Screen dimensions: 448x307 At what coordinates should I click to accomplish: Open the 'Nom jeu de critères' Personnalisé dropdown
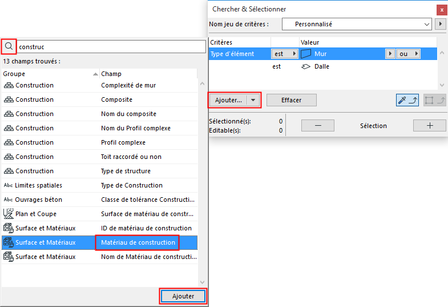(357, 24)
